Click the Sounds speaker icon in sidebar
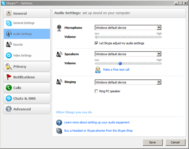Viewport: 189px width, 149px height. [9, 44]
